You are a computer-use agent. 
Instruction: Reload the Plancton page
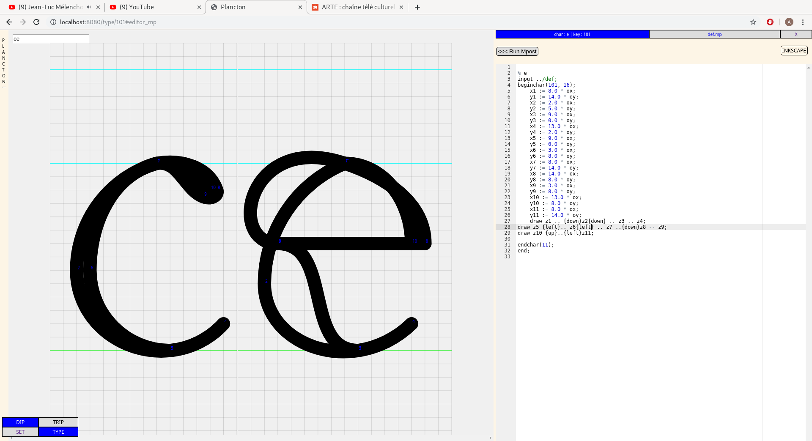tap(36, 22)
